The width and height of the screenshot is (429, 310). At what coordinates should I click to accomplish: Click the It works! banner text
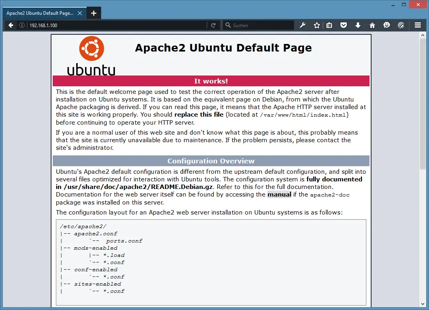tap(211, 81)
